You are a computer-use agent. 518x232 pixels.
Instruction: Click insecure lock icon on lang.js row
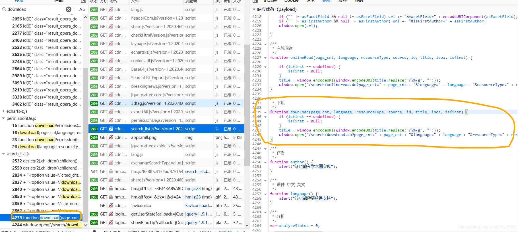(111, 10)
